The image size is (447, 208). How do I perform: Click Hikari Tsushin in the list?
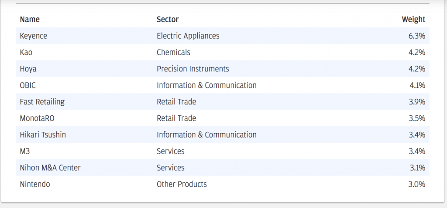tap(43, 135)
